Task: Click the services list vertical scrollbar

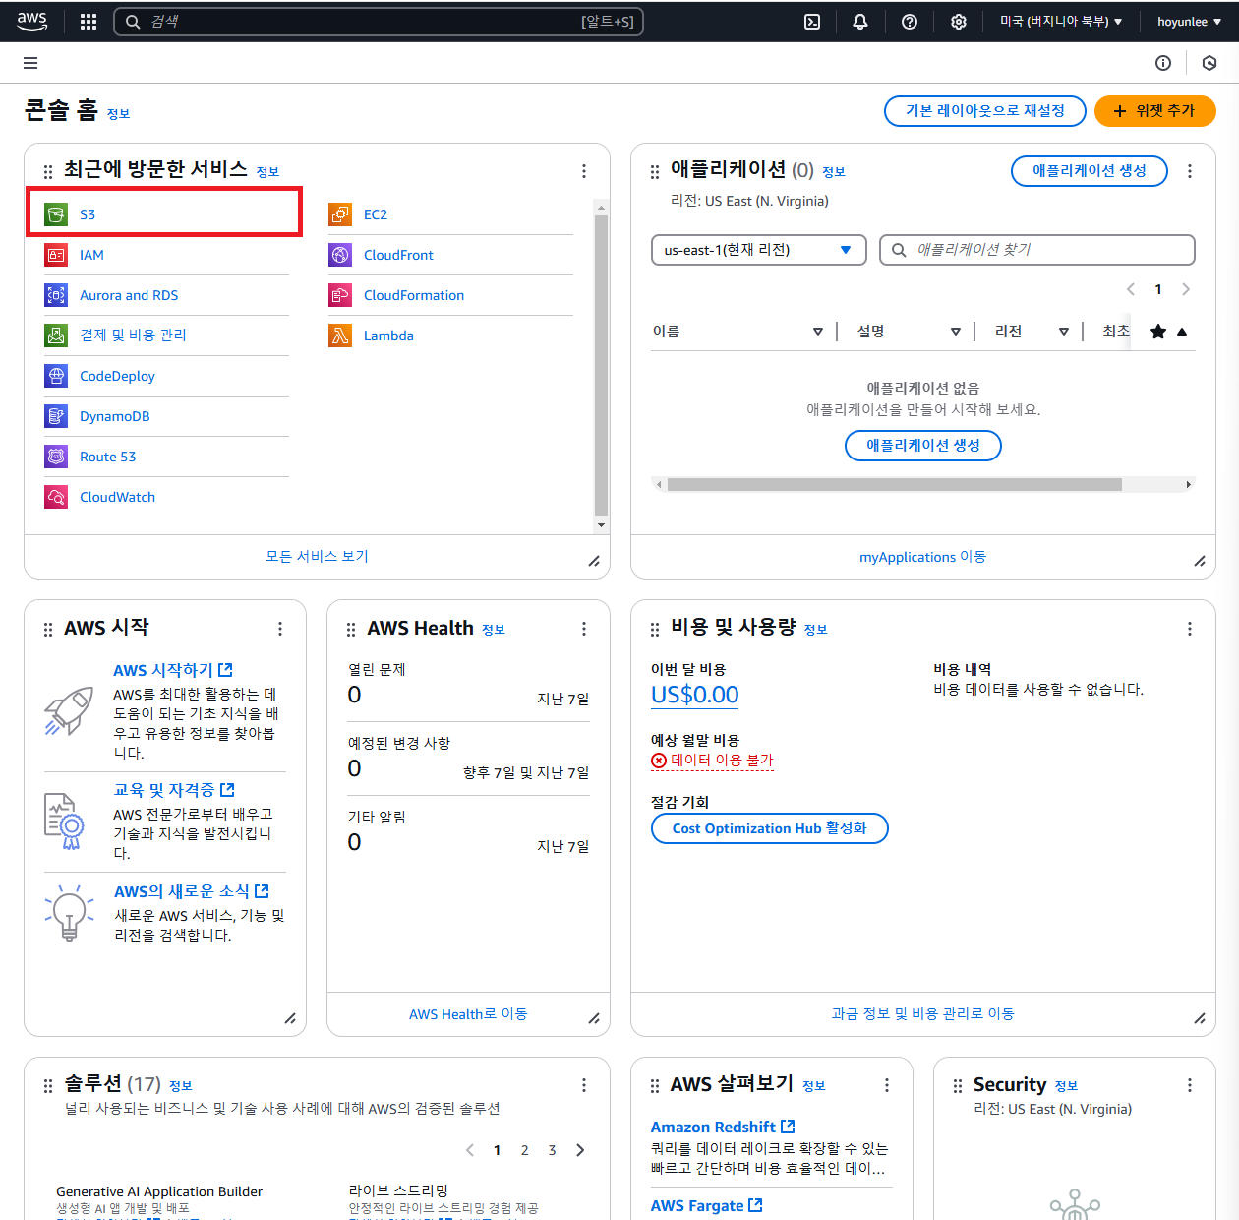Action: coord(601,366)
